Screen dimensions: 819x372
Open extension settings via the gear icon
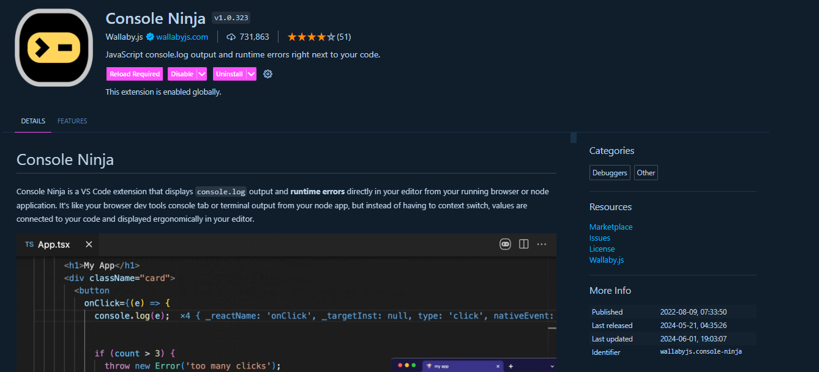pos(267,73)
